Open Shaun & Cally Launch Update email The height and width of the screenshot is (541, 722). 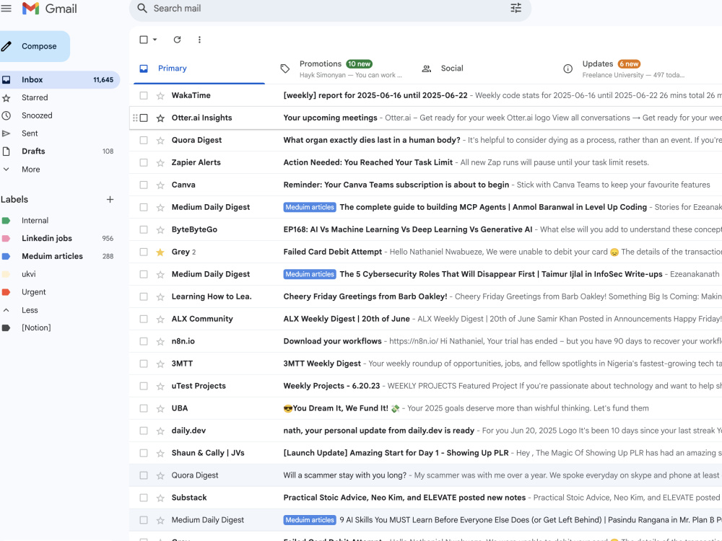[425, 453]
